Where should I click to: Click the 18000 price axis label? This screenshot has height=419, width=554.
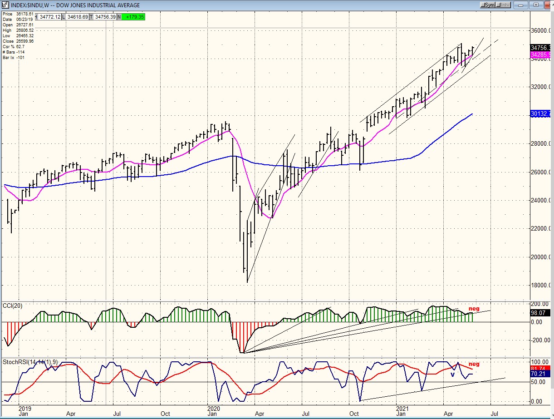tap(541, 286)
